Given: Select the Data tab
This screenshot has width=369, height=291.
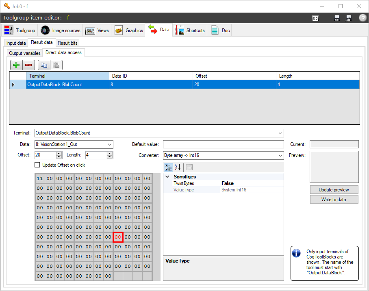Looking at the screenshot, I should [x=159, y=30].
